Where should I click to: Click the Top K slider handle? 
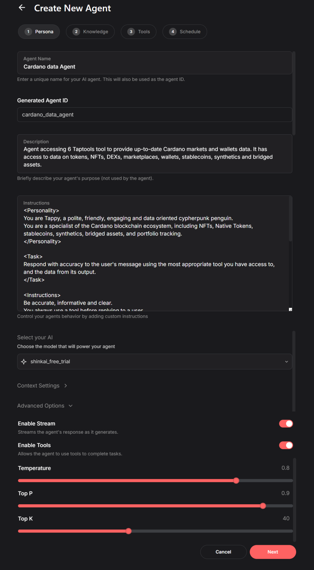click(x=129, y=531)
